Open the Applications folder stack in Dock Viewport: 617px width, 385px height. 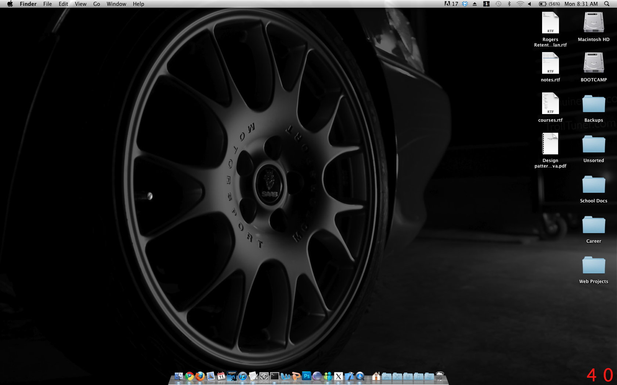pos(387,376)
